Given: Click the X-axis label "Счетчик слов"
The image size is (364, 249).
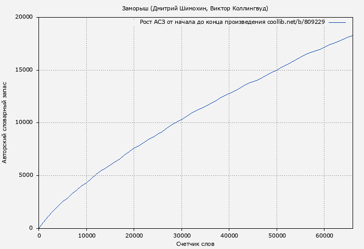Looking at the screenshot, I should click(195, 244).
